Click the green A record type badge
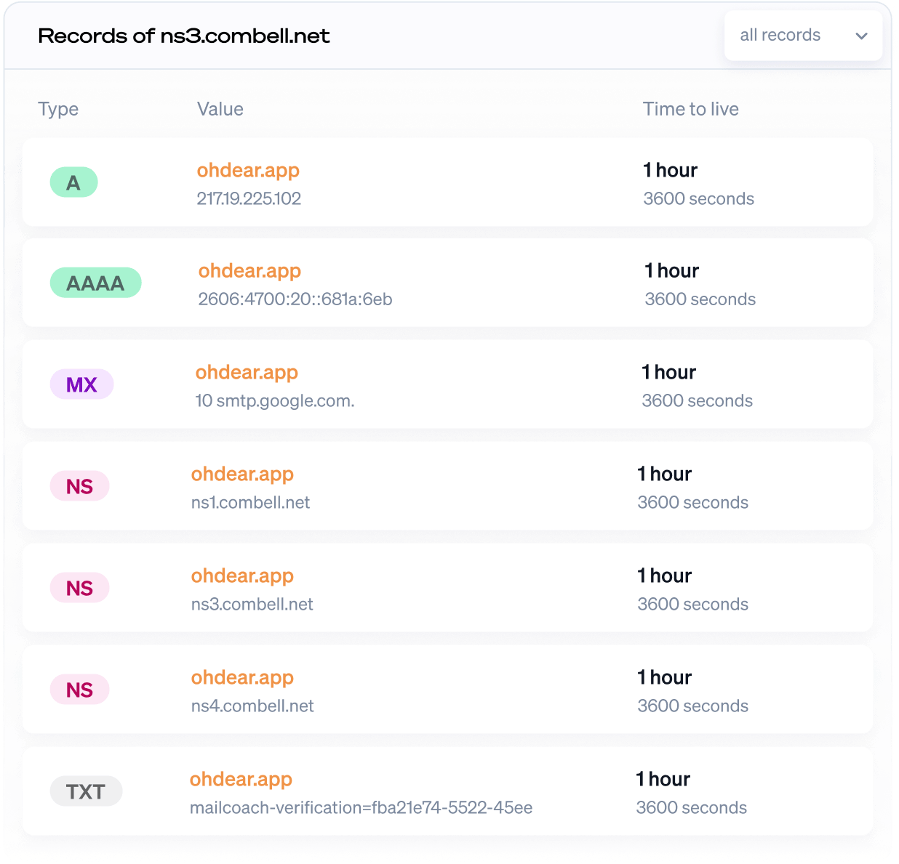 [x=73, y=182]
